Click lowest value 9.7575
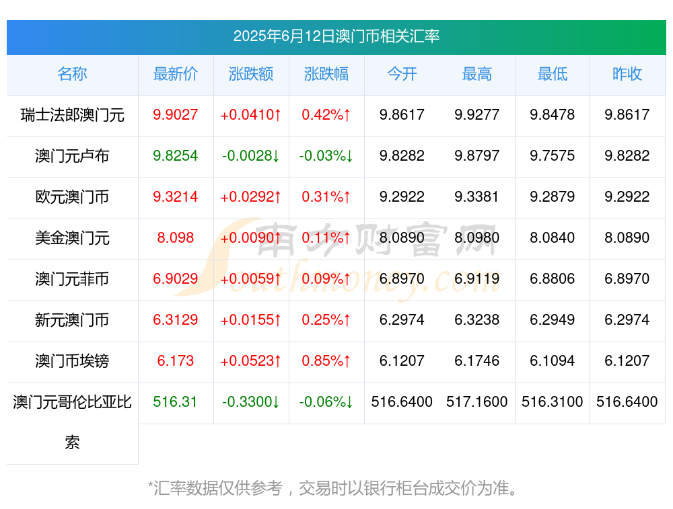The image size is (673, 509). coord(553,156)
